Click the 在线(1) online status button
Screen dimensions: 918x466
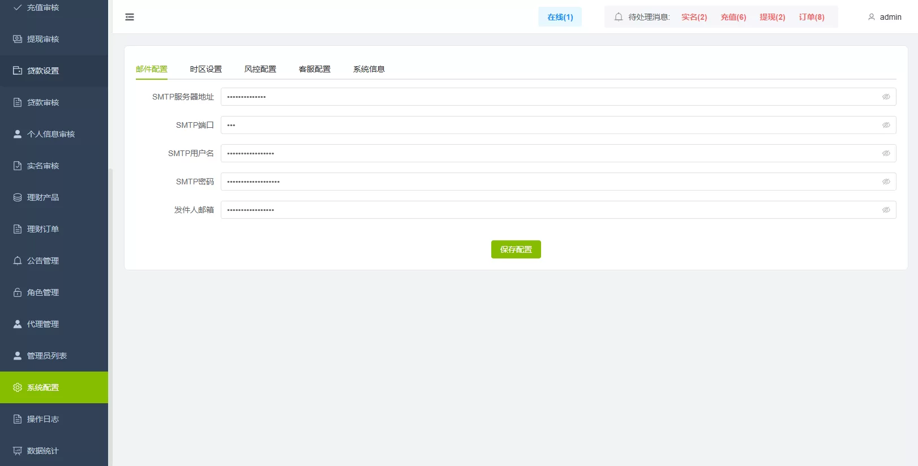point(560,17)
